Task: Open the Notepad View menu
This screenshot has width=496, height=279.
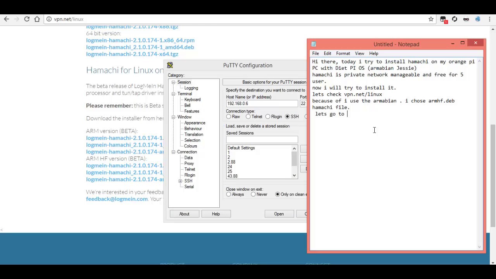Action: [360, 53]
